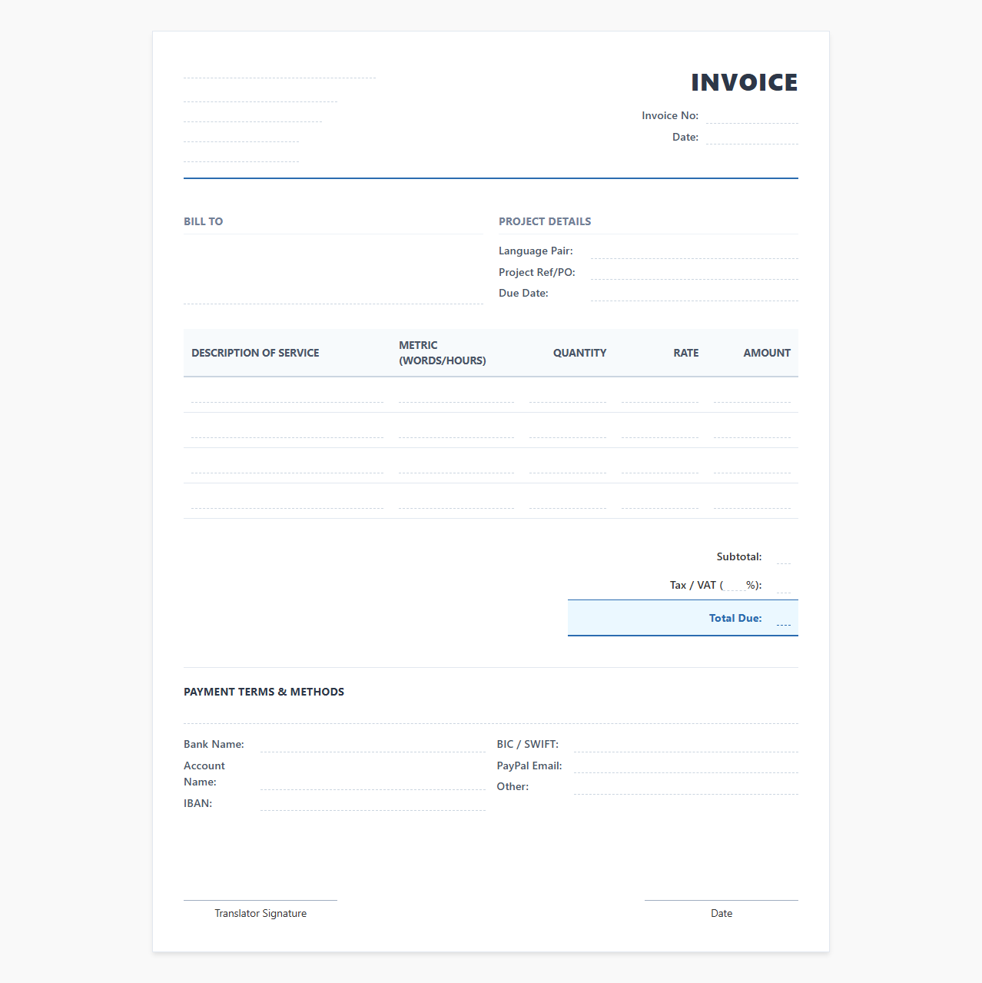Click the BIC / SWIFT label
Viewport: 982px width, 983px height.
[528, 744]
